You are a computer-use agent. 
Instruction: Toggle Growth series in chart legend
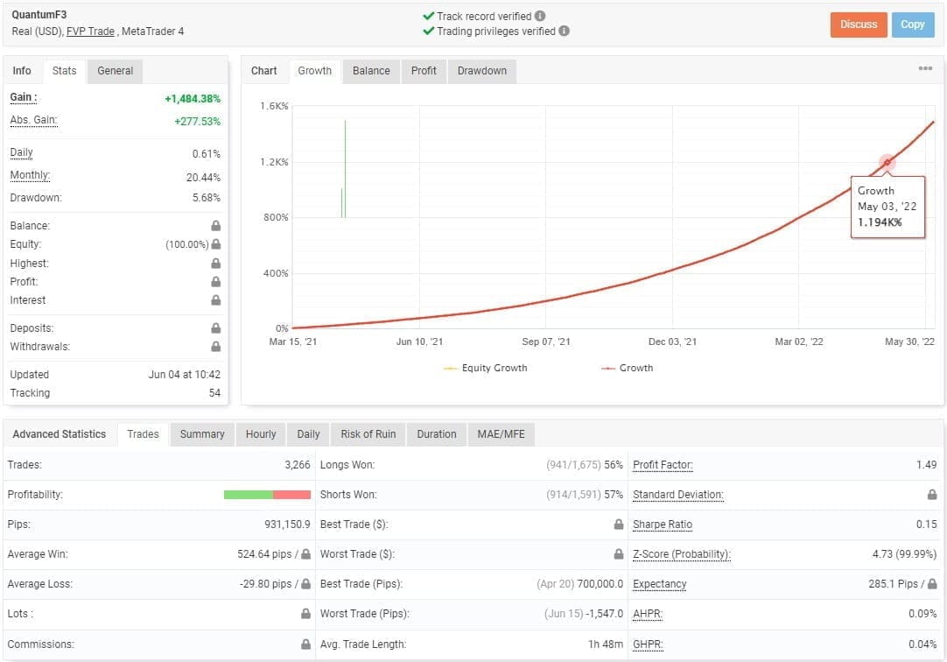click(x=627, y=368)
